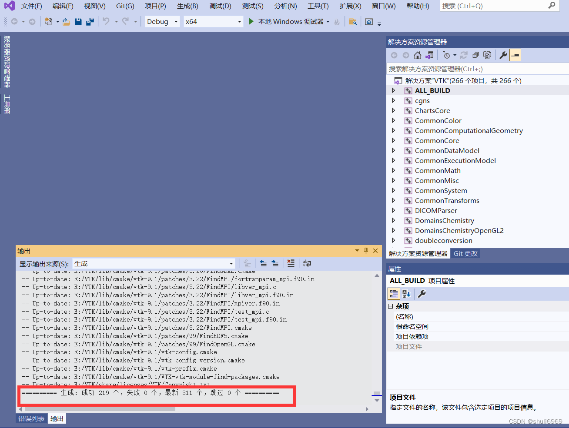Open the toolbar overflow options arrow
569x428 pixels.
(379, 24)
